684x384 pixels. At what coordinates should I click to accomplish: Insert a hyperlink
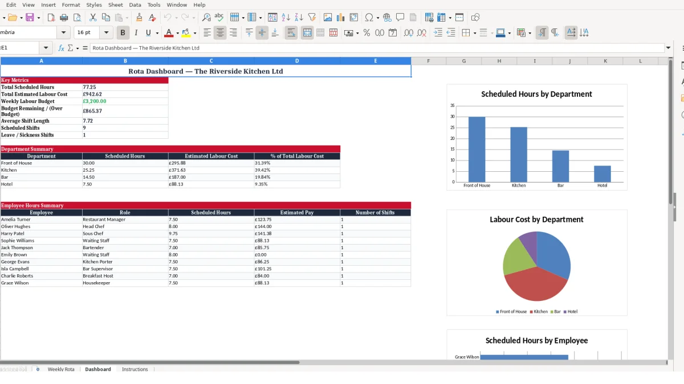point(388,18)
